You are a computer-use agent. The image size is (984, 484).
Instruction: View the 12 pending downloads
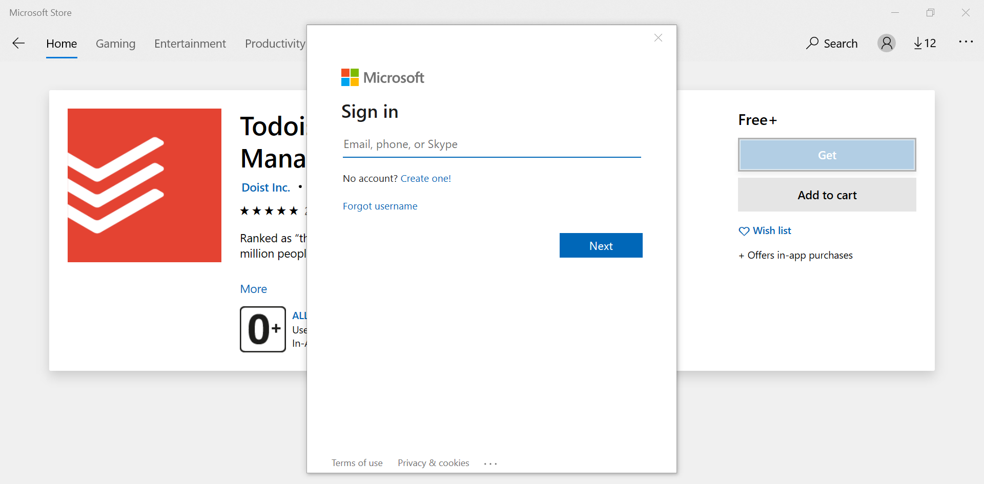point(925,43)
